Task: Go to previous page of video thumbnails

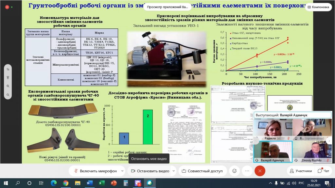Action: [256, 140]
